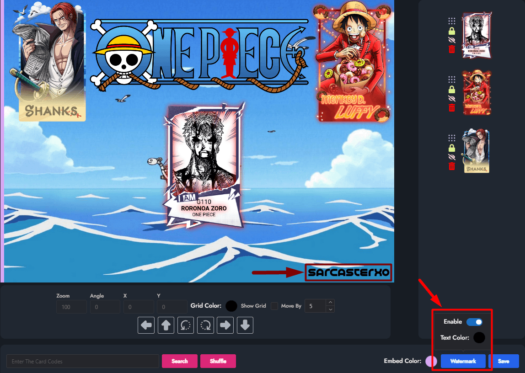Click the move up arrow button
This screenshot has width=525, height=373.
166,325
